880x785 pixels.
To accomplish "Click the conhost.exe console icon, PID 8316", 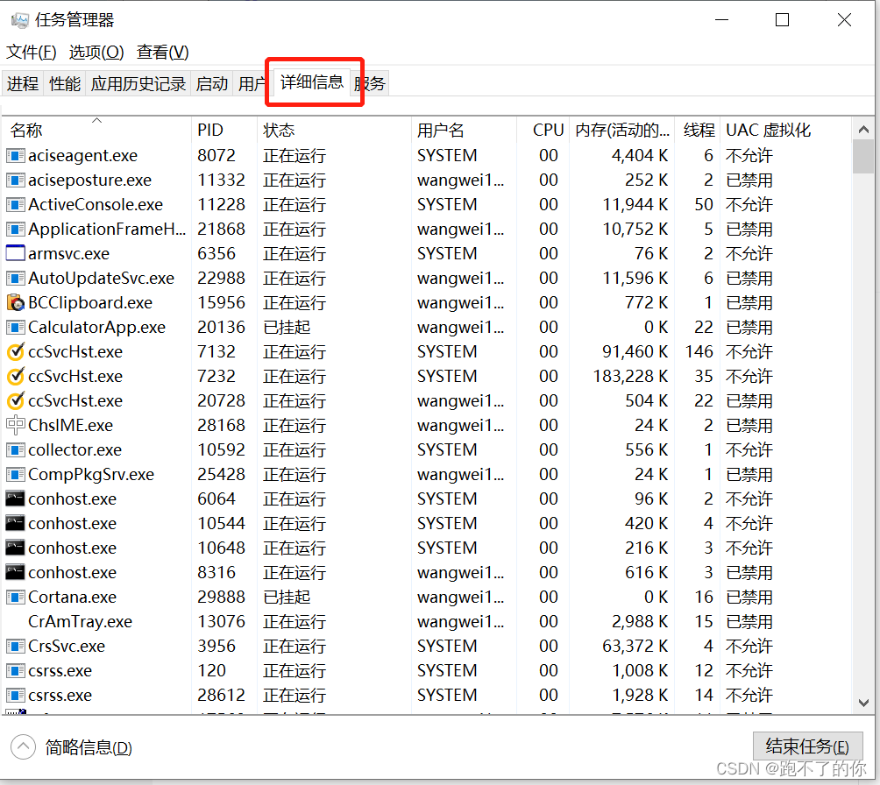I will point(16,572).
